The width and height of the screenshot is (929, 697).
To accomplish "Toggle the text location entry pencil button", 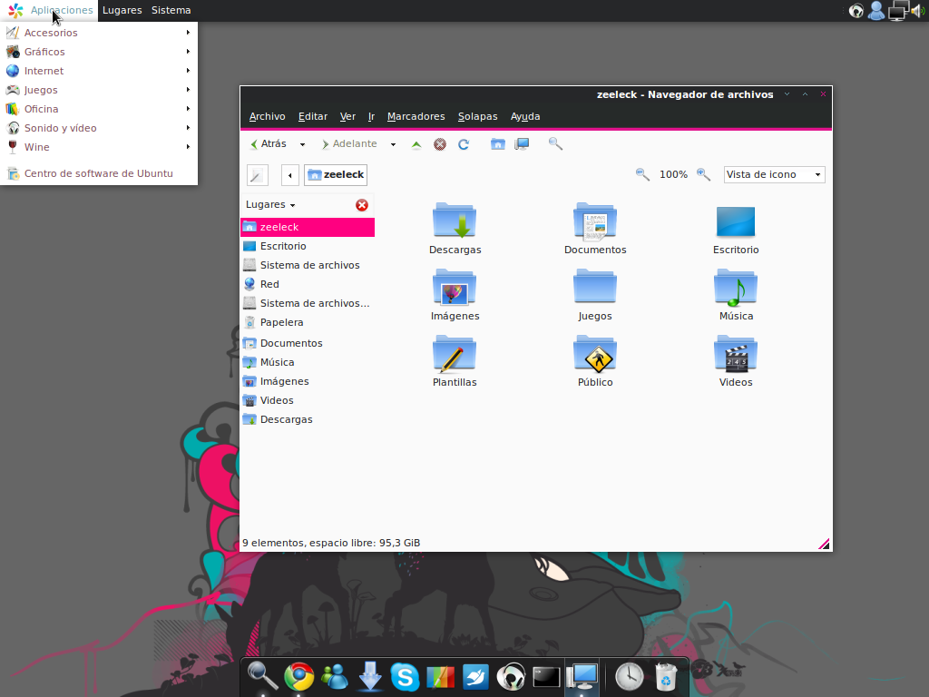I will (x=257, y=175).
